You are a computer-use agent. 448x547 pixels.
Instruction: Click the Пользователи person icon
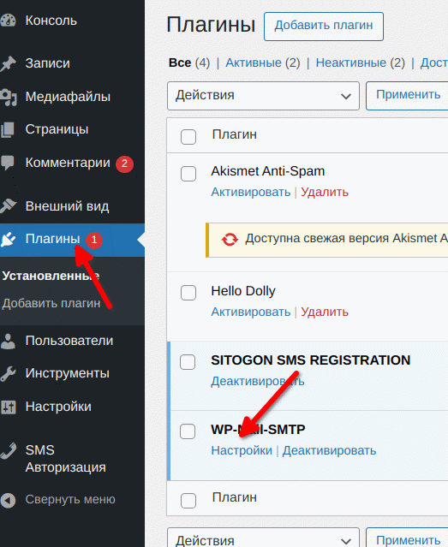(x=8, y=341)
